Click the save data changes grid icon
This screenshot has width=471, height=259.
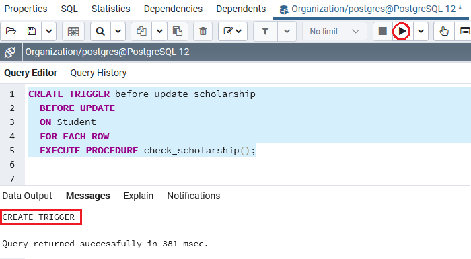(73, 31)
